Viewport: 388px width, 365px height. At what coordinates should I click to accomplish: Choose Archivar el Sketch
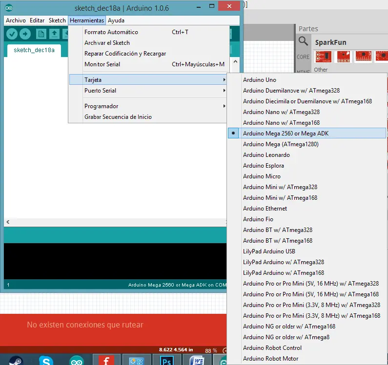tap(148, 43)
